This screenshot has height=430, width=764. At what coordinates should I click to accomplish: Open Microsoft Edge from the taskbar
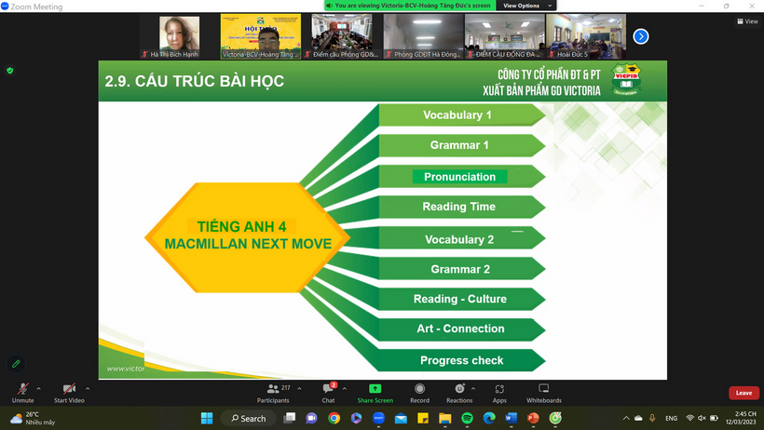coord(489,418)
